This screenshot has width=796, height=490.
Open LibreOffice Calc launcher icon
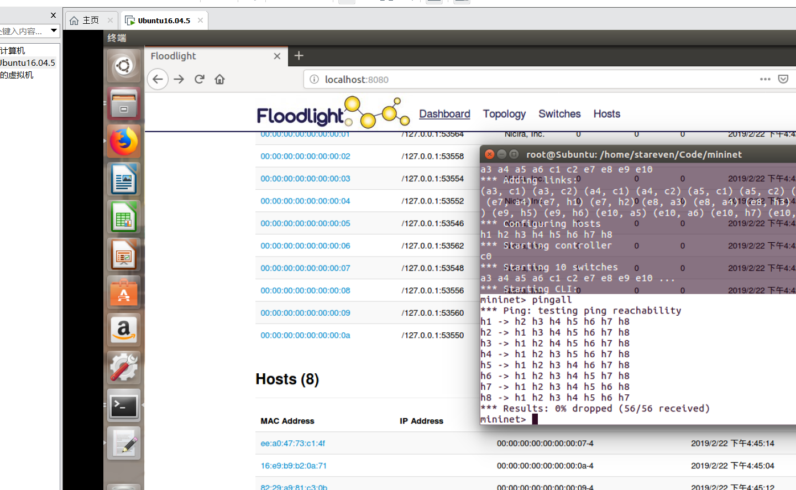click(124, 216)
